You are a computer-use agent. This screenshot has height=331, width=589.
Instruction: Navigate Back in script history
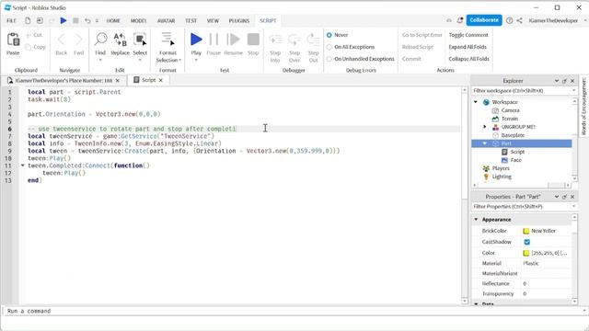click(62, 40)
